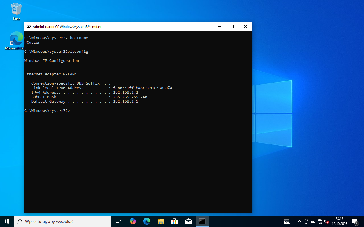This screenshot has height=227, width=364.
Task: Open the network globe tray icon
Action: click(x=320, y=221)
